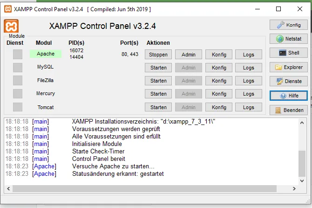Click the MySQL module label
312x208 pixels.
tap(45, 67)
